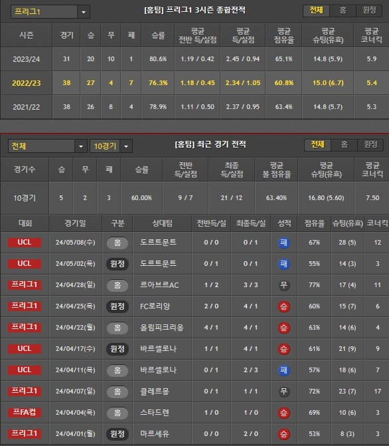
Task: Select 홈 tab in recent matches section
Action: [x=344, y=144]
